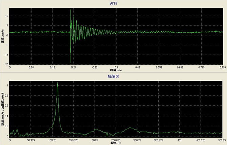Screen dimensions: 227x145
Task: Click the waveform's lowest negative spike bottom
Action: pyautogui.click(x=70, y=63)
